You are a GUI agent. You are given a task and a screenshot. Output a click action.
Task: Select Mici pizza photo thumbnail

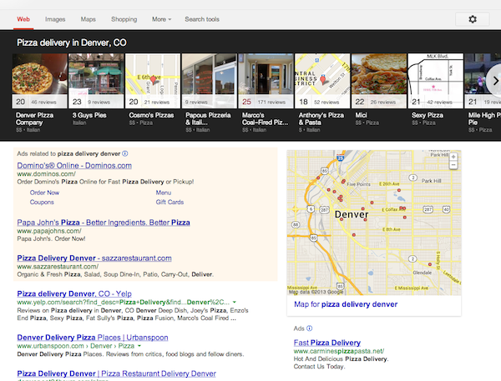tap(379, 81)
